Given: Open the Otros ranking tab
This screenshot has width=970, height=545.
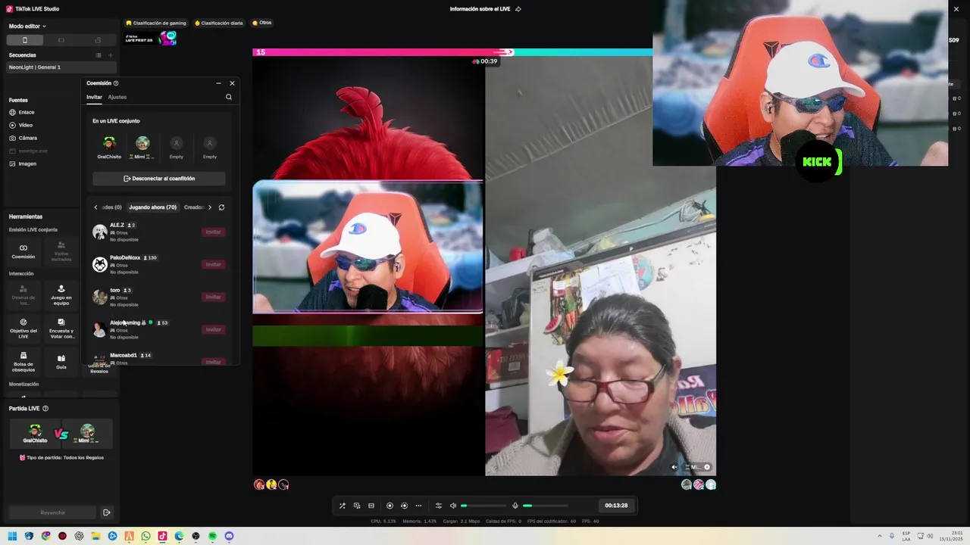Looking at the screenshot, I should 261,23.
